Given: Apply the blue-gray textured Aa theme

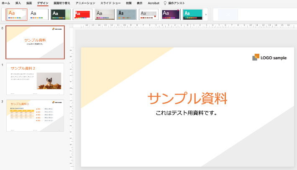Looking at the screenshot, I should click(x=126, y=14).
